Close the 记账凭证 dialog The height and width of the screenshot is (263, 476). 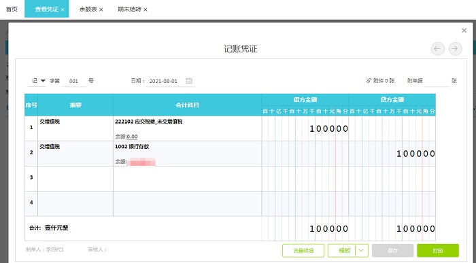click(x=464, y=31)
